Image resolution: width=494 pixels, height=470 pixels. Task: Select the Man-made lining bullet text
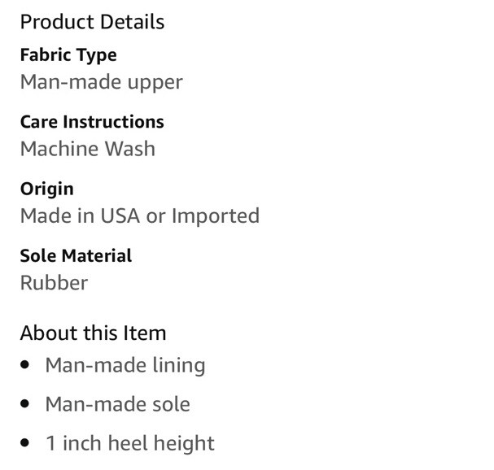click(x=125, y=365)
